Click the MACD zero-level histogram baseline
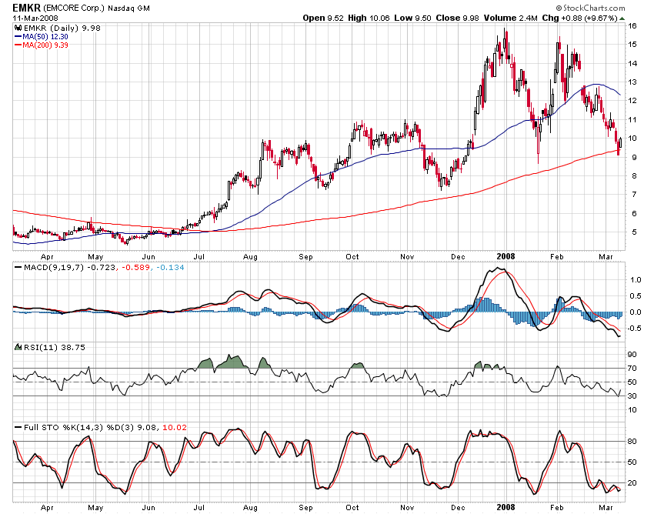This screenshot has height=514, width=654. click(x=308, y=312)
